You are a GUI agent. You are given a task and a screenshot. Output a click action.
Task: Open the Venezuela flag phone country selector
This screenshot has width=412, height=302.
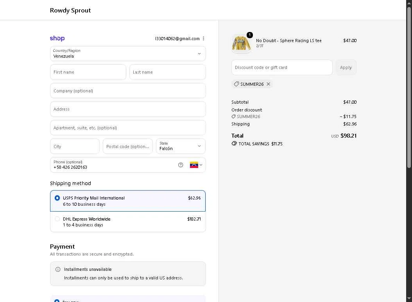point(196,165)
